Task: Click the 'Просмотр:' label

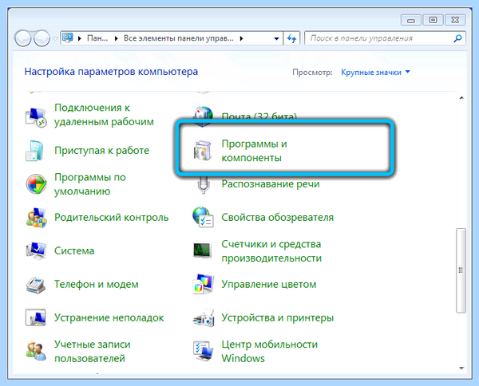Action: coord(312,73)
